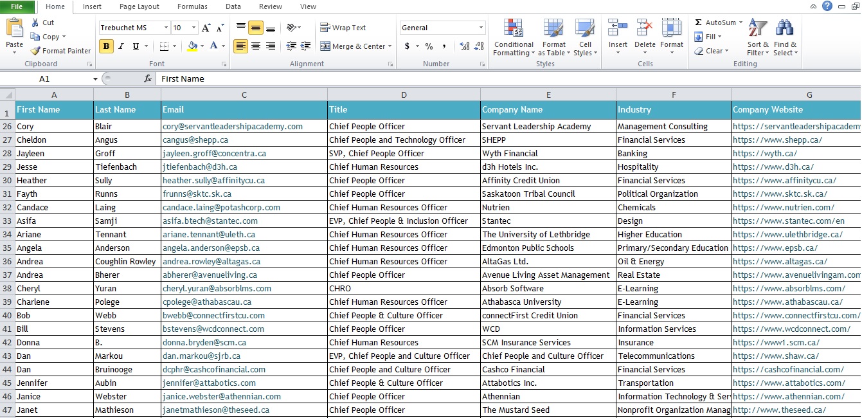Open Excel Help question mark

(827, 6)
